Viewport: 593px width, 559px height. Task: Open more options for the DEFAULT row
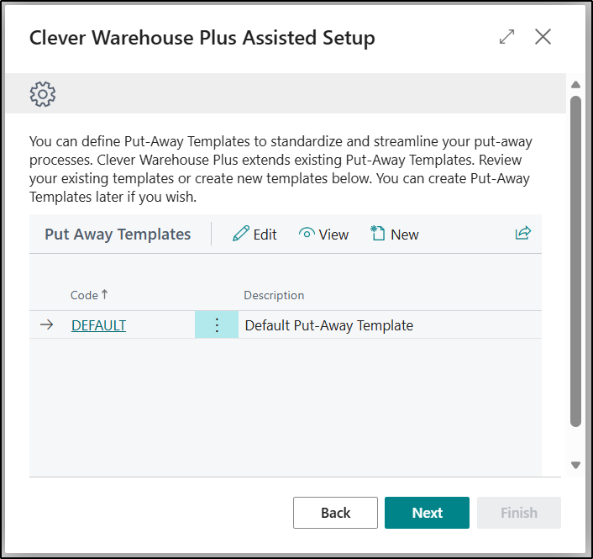pyautogui.click(x=217, y=325)
